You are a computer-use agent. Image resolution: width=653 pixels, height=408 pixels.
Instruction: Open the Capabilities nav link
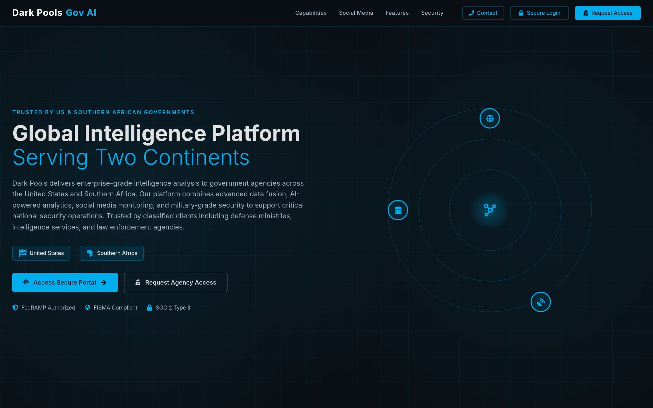point(311,13)
